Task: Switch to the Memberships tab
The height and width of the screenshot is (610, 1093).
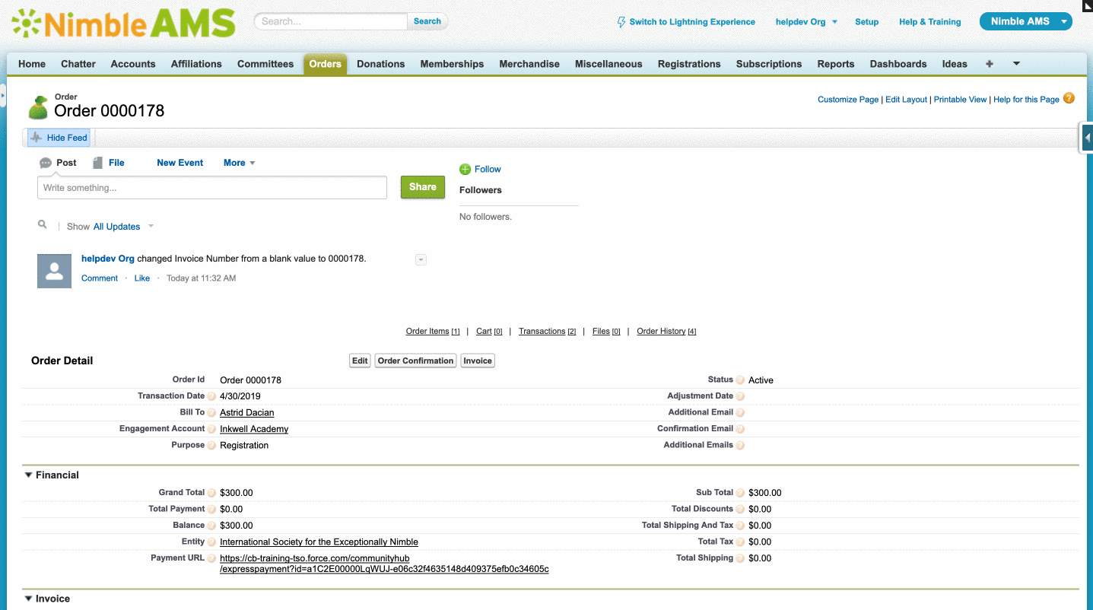Action: (452, 64)
